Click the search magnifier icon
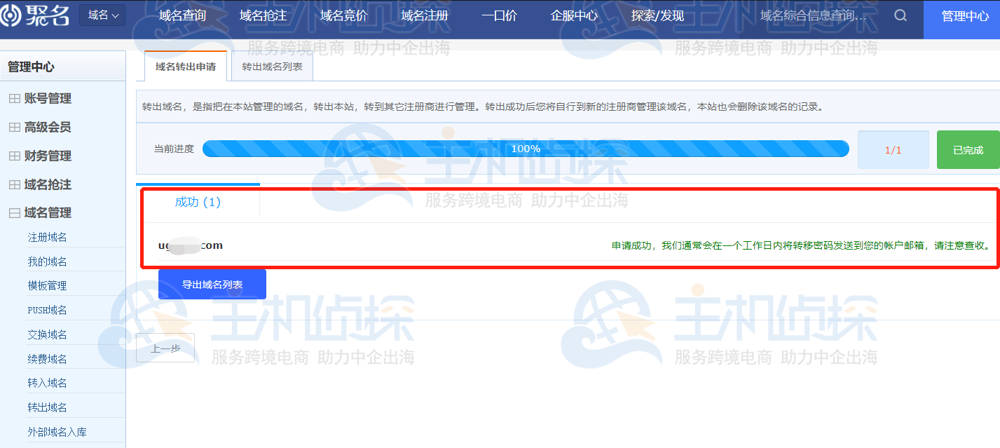The width and height of the screenshot is (1000, 448). (x=900, y=15)
